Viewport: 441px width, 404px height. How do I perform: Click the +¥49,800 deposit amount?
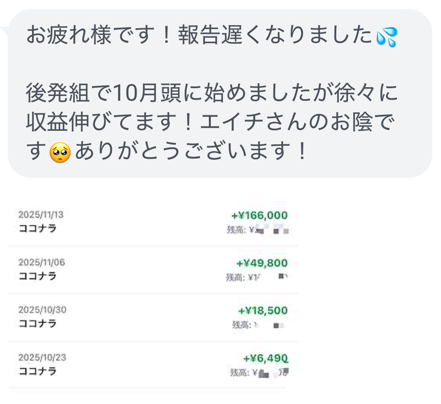tap(262, 263)
